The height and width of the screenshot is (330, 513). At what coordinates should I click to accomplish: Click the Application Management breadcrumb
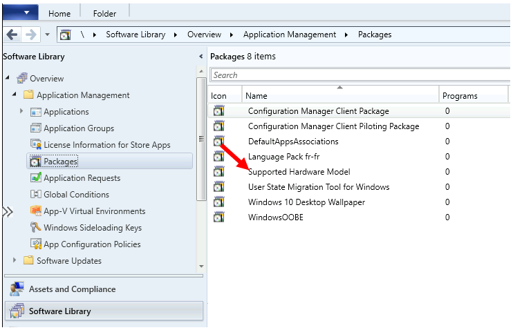point(290,35)
